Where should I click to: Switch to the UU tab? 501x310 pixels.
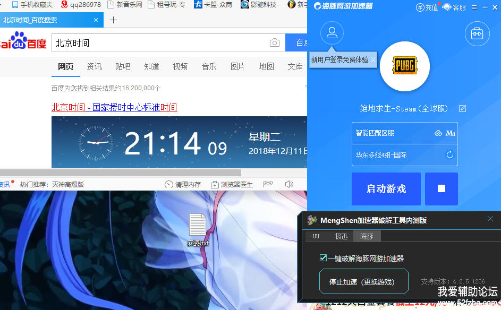[x=316, y=236]
